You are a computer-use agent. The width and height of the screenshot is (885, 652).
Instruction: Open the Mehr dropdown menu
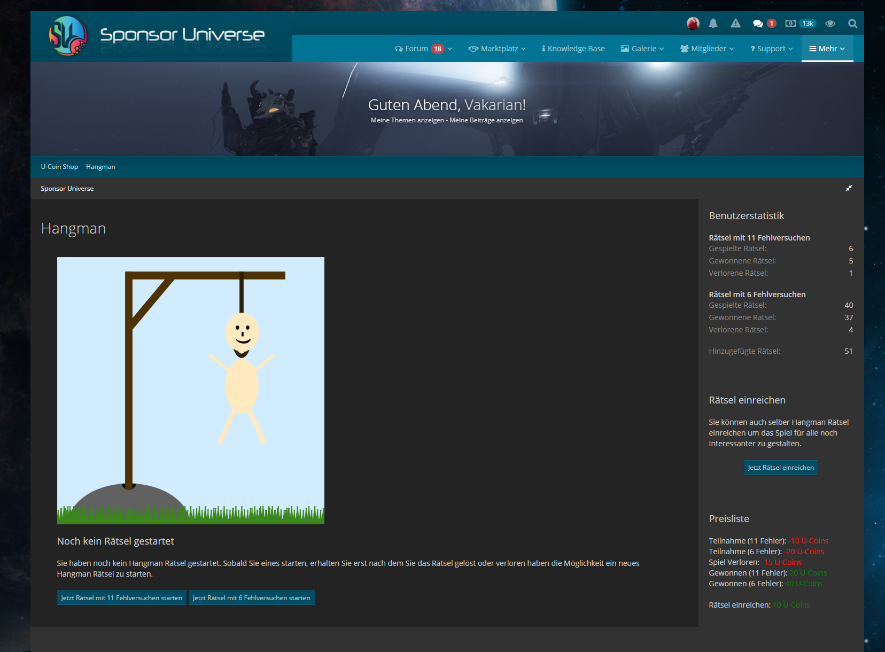coord(827,49)
